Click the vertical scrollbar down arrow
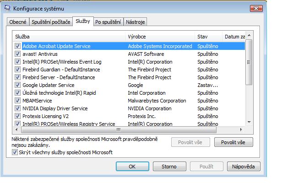The image size is (293, 183). (x=249, y=122)
